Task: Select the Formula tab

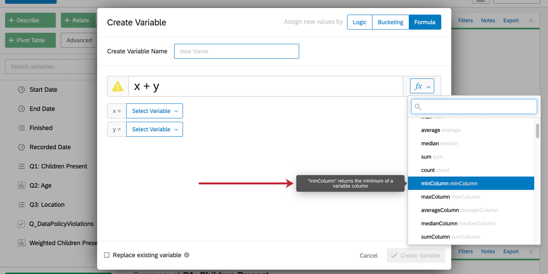Action: [x=425, y=22]
